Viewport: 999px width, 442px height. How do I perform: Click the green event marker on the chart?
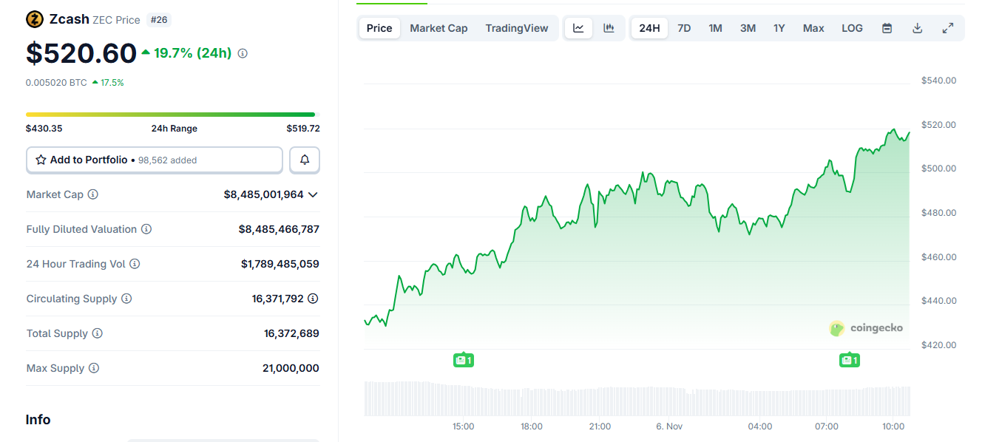click(464, 360)
